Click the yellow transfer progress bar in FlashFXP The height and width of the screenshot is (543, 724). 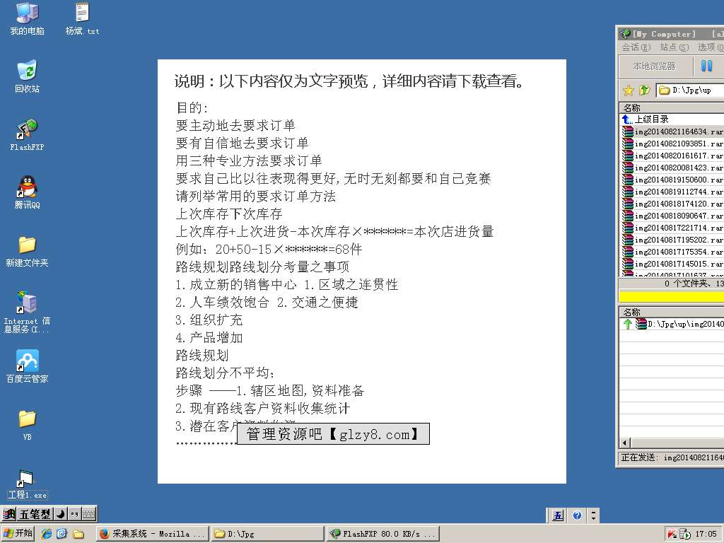pos(672,296)
